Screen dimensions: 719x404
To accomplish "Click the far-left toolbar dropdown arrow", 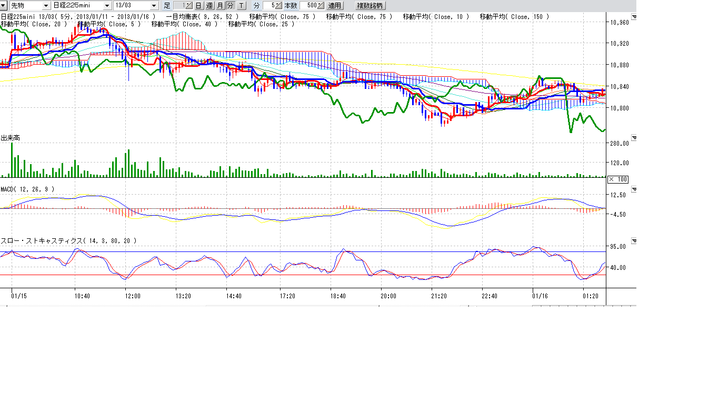I will click(4, 6).
